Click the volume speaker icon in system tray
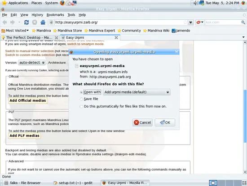 point(196,3)
